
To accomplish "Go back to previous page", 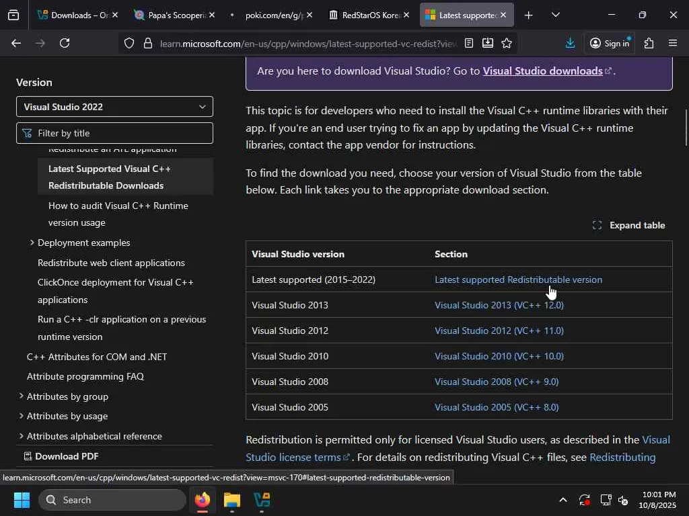I will (16, 43).
